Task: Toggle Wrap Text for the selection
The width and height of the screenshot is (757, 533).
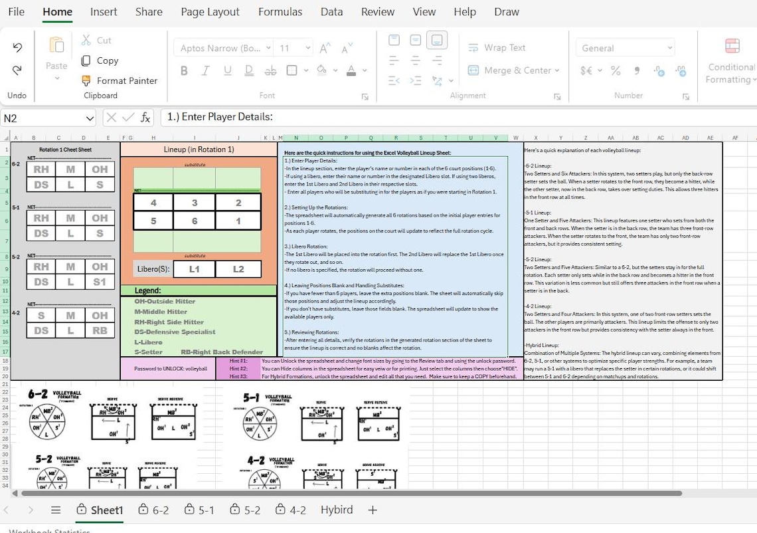Action: (x=498, y=47)
